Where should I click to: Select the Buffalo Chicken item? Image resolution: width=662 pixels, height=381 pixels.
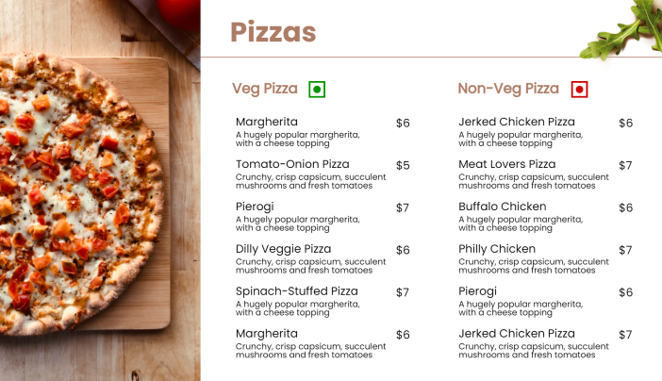(503, 207)
